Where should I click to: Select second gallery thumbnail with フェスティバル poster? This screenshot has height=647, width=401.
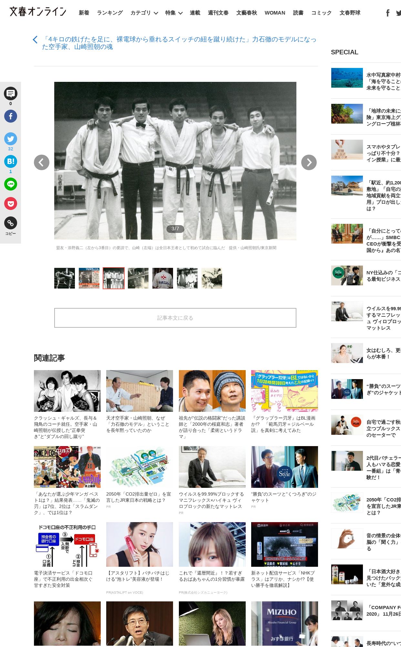pos(89,278)
